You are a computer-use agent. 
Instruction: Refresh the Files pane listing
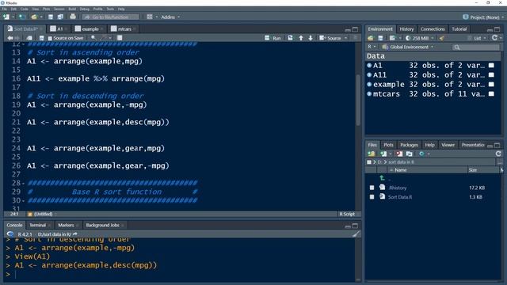click(x=498, y=154)
